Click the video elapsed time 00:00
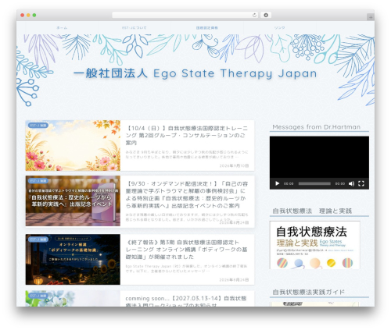391x330 pixels. coord(289,183)
